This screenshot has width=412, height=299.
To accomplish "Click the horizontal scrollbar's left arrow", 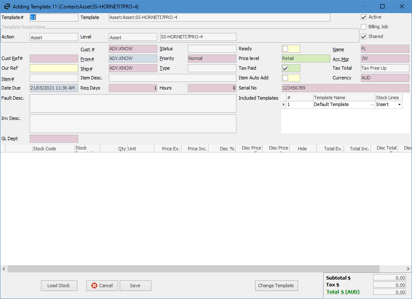I will (4, 269).
